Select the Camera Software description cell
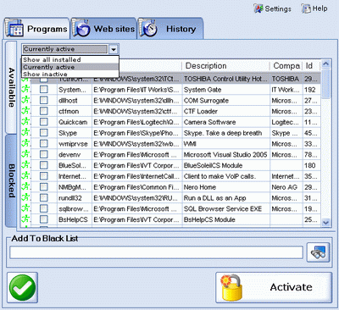Screen dimensions: 339x310 click(x=226, y=122)
